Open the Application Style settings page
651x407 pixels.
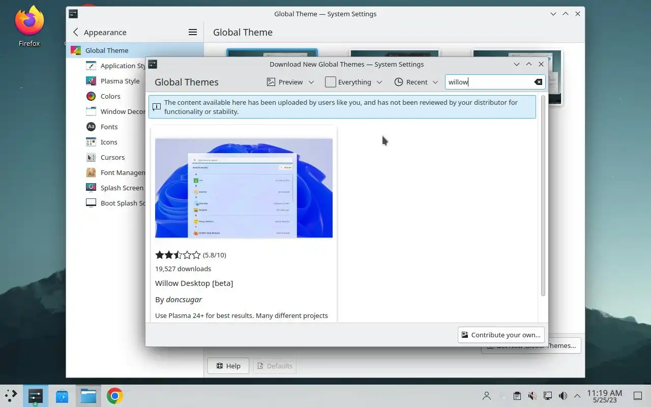coord(115,66)
